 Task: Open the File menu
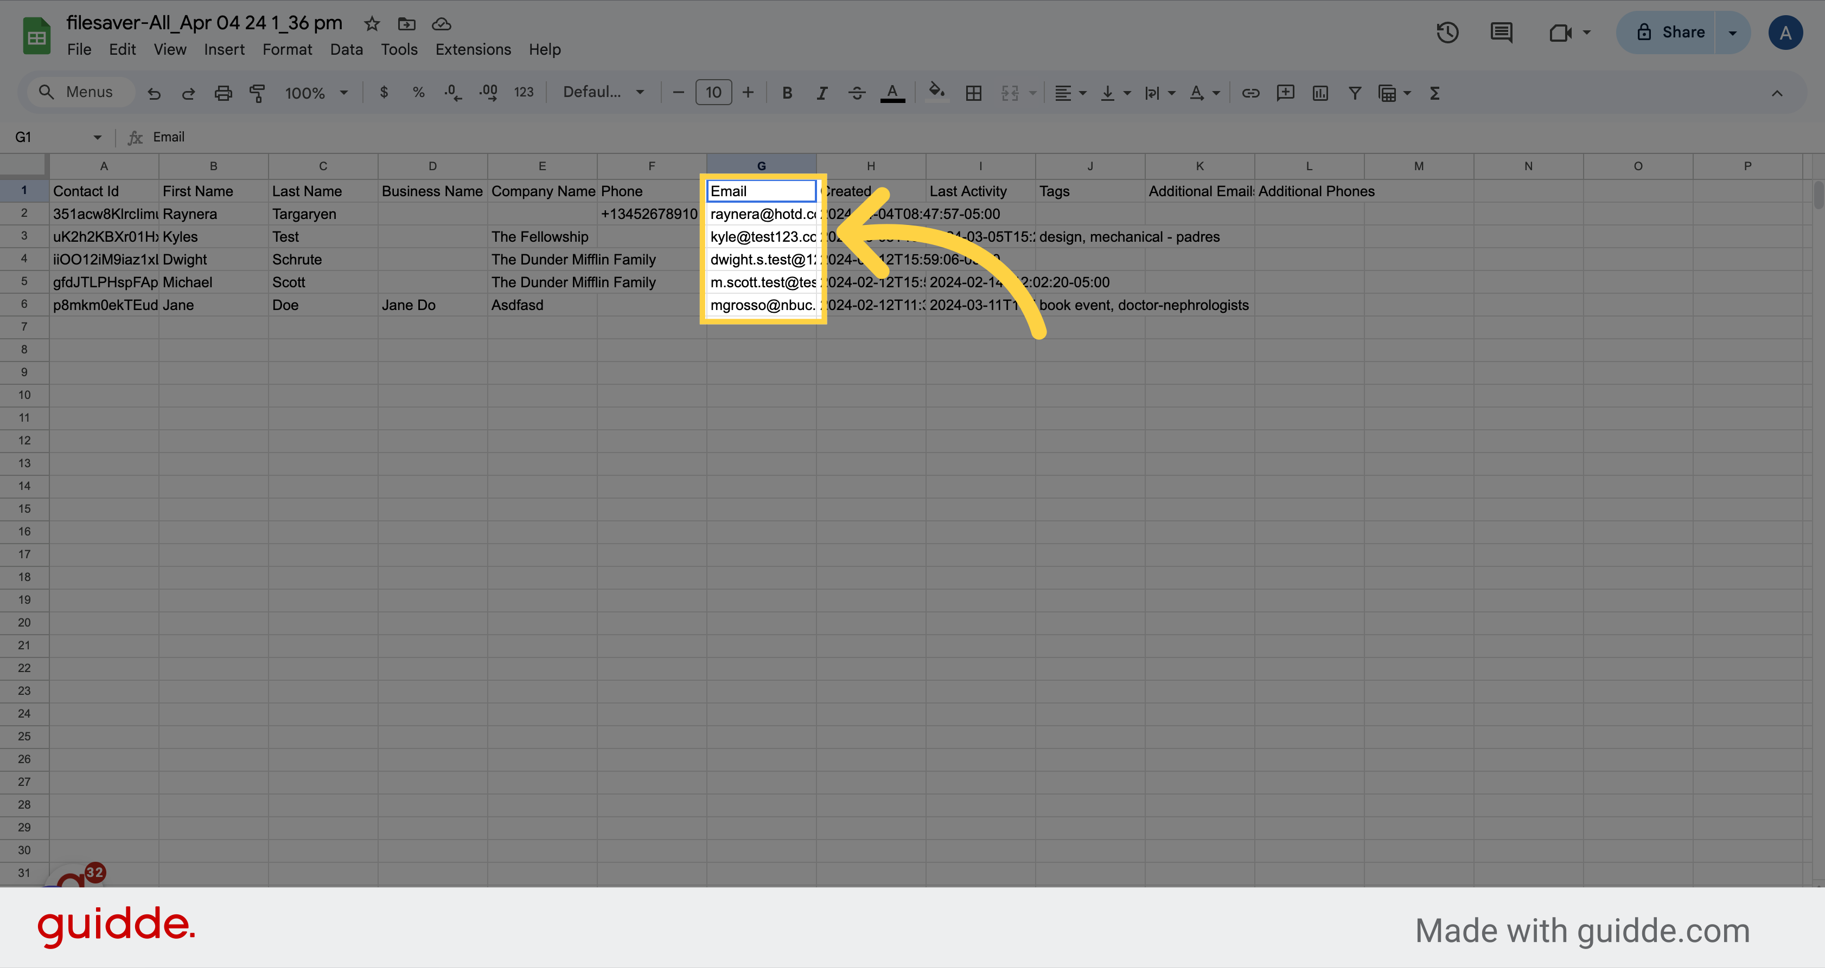79,49
